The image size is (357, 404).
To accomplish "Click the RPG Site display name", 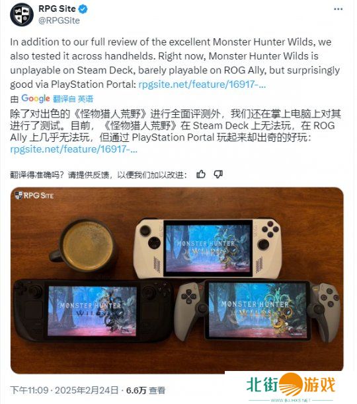I will [57, 9].
